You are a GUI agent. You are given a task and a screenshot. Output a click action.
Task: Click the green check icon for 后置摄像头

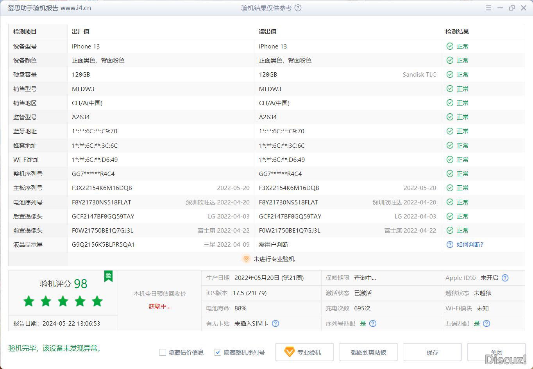click(x=450, y=216)
